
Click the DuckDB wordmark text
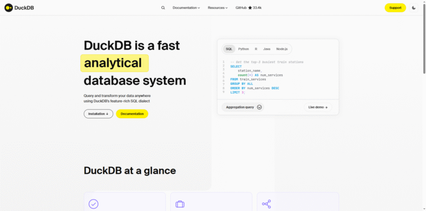24,8
